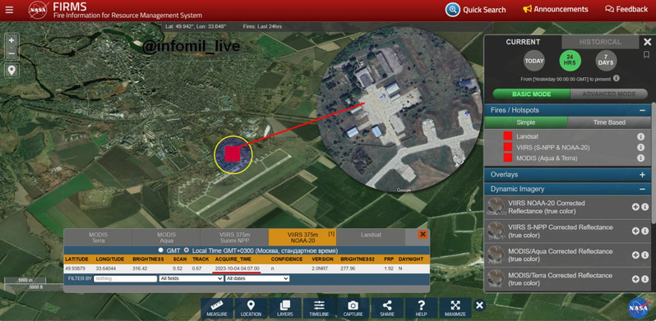Zoom in with the plus button
The image size is (656, 321).
pos(12,40)
